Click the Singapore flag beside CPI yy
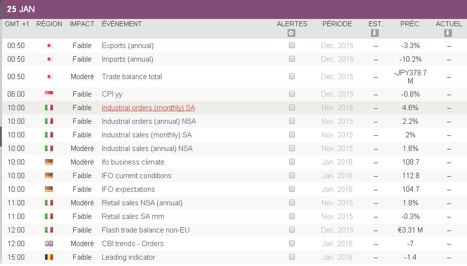 [x=49, y=94]
